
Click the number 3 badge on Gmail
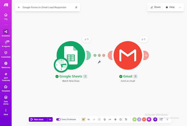[135, 76]
